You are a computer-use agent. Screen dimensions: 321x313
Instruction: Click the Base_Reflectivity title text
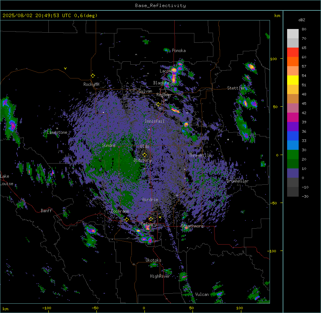[160, 6]
